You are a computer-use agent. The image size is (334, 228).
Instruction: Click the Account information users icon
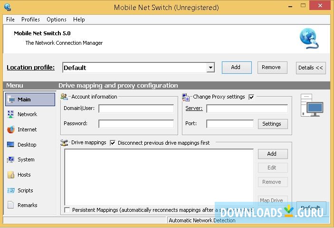(64, 97)
